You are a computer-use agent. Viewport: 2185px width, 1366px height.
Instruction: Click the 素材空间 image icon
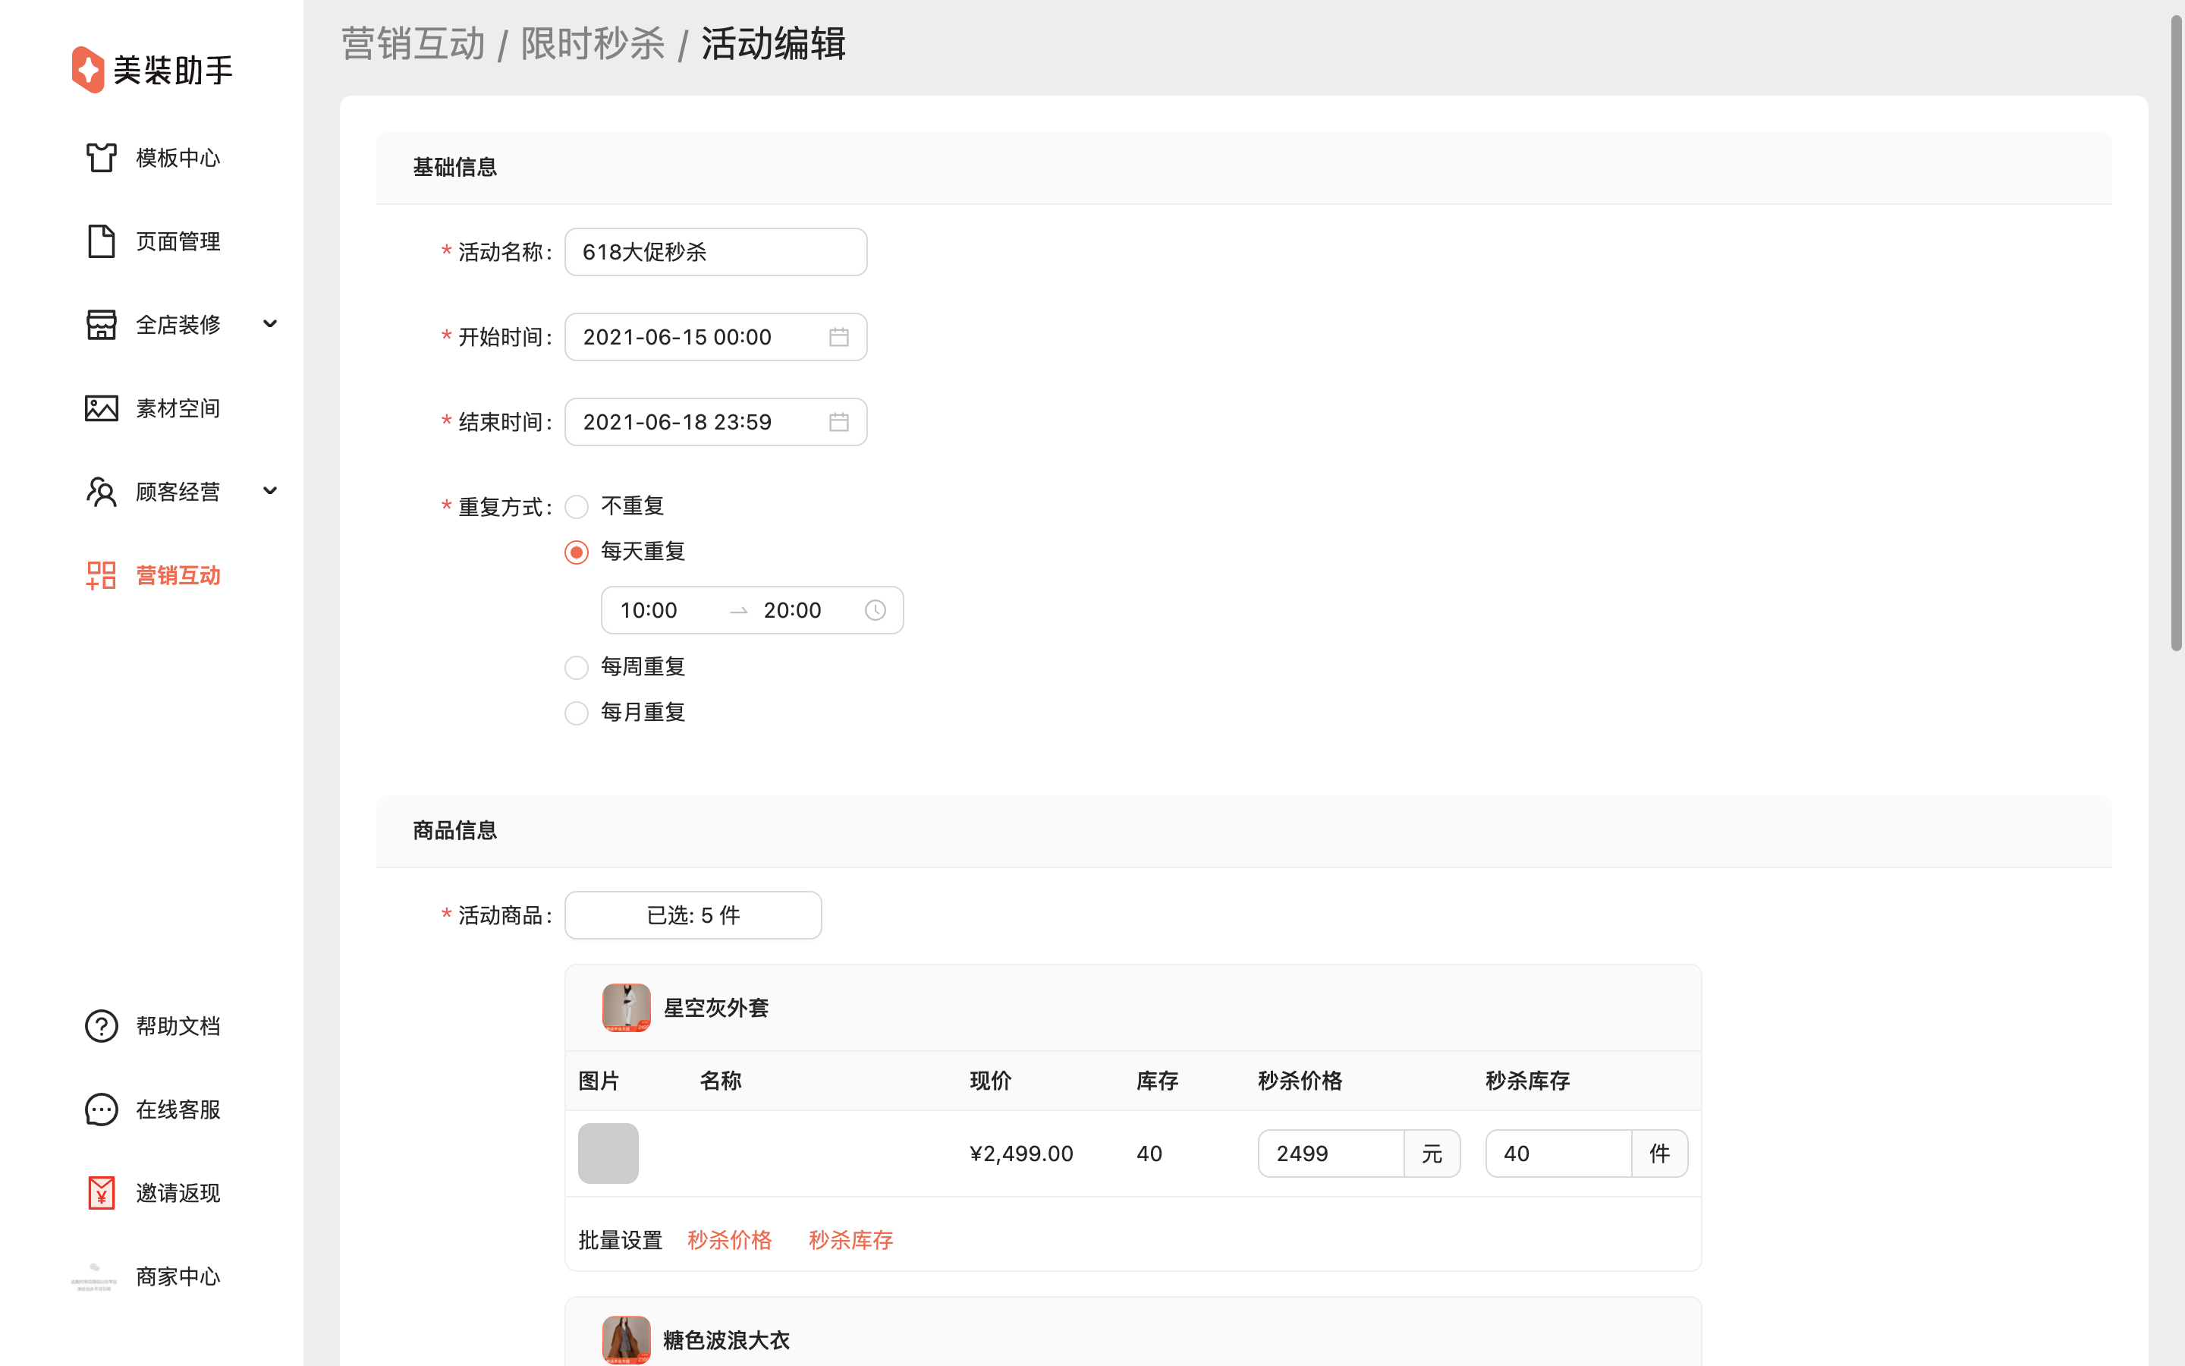tap(101, 408)
